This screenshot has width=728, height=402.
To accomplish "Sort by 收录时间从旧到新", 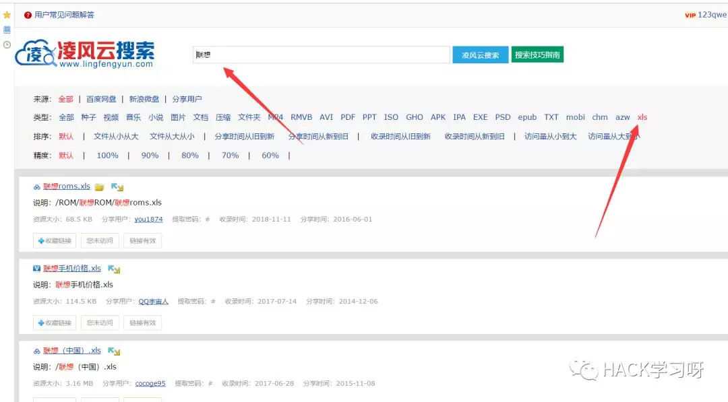I will point(400,136).
